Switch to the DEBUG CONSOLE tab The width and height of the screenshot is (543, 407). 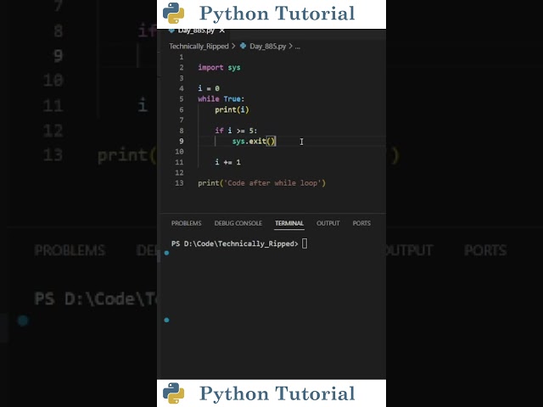[x=238, y=223]
